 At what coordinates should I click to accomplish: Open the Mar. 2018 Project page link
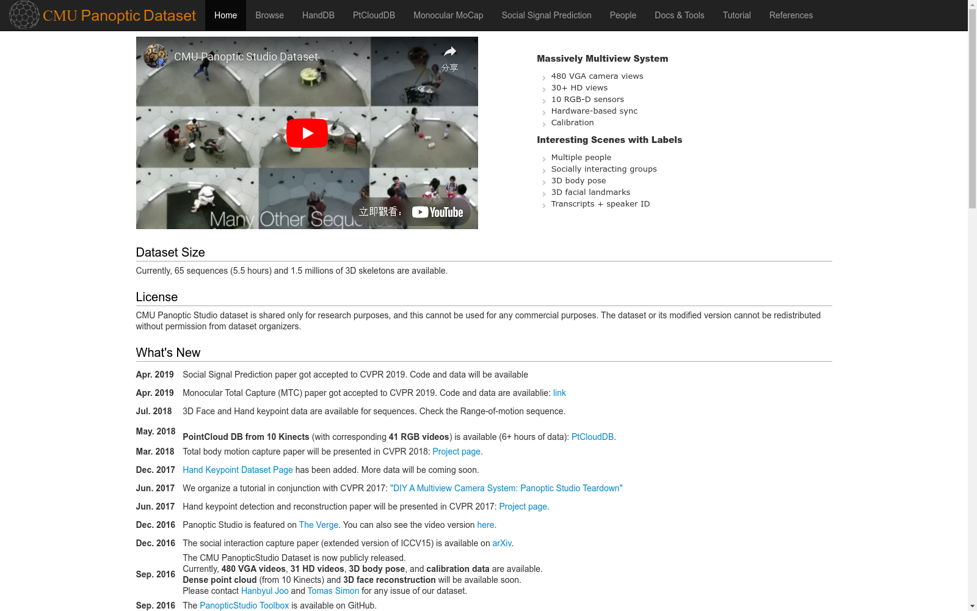point(456,452)
